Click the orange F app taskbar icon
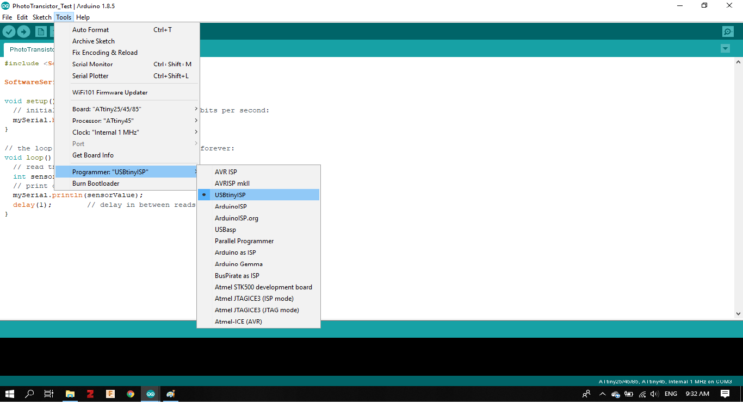The height and width of the screenshot is (417, 743). point(110,394)
